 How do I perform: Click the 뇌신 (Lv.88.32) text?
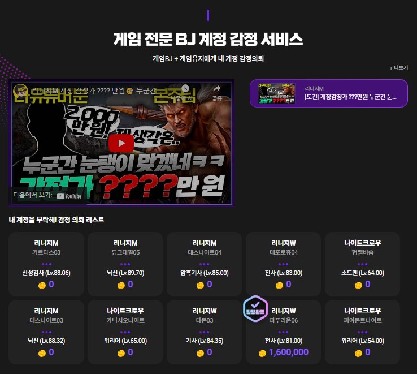tap(46, 341)
